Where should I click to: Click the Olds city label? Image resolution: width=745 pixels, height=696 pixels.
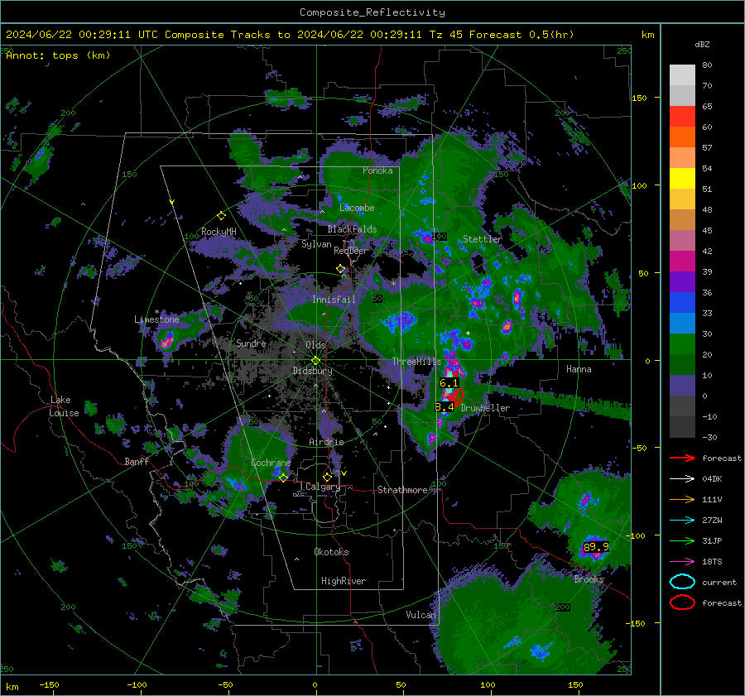[315, 345]
